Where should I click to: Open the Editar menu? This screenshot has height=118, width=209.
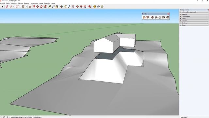pos(8,3)
